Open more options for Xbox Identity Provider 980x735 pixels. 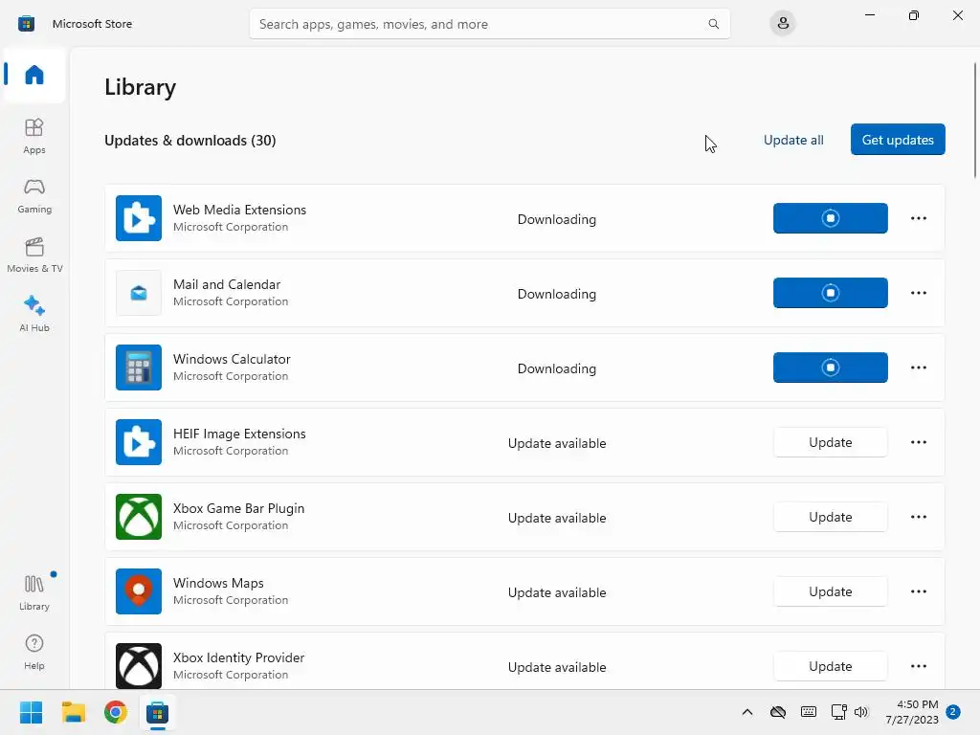coord(918,666)
